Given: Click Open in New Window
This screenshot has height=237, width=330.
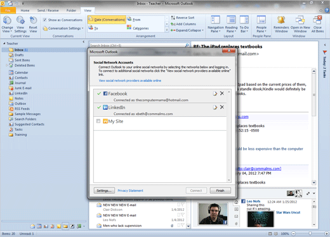Looking at the screenshot, I should coord(300,25).
